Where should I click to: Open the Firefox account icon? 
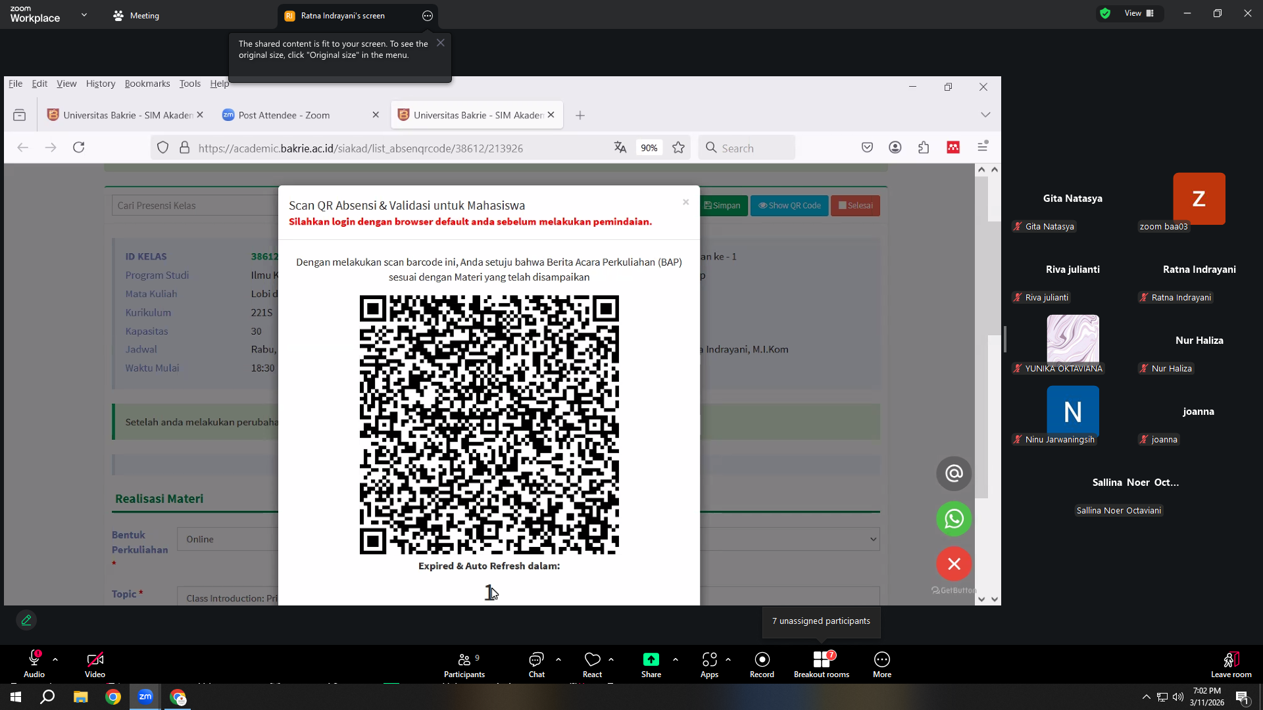(x=895, y=147)
